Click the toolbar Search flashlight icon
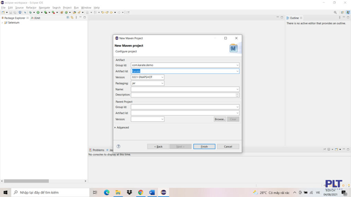The image size is (351, 197). pos(79,12)
